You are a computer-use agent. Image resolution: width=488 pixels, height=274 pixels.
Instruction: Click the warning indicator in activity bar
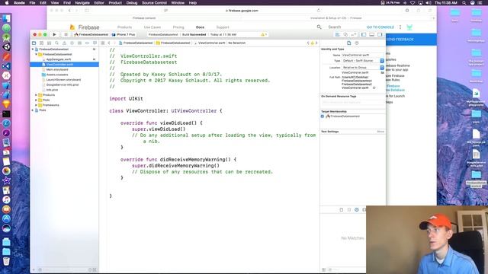(x=264, y=34)
